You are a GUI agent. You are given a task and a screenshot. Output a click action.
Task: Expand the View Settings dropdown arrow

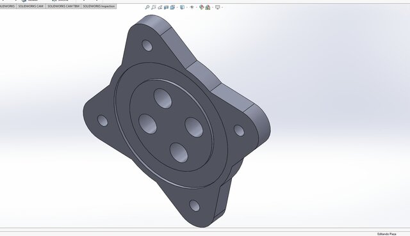click(x=222, y=7)
